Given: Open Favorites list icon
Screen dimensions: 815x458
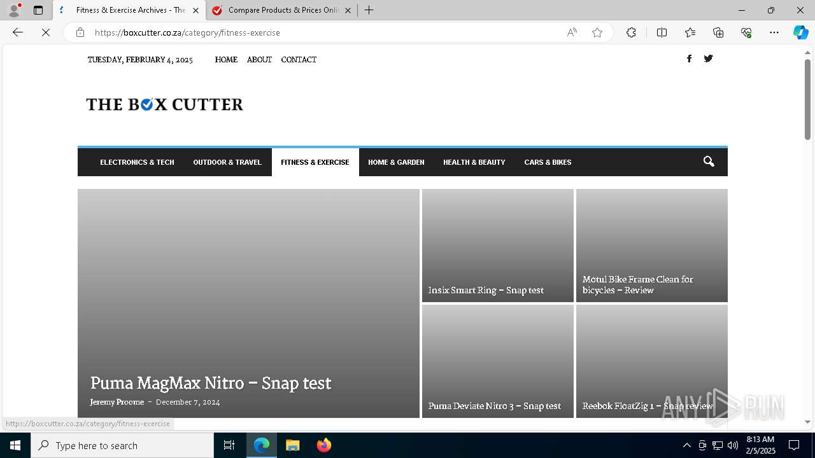Looking at the screenshot, I should [x=690, y=32].
